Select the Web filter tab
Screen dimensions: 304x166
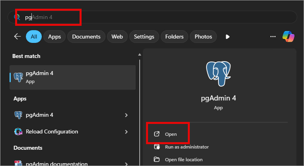click(x=117, y=37)
